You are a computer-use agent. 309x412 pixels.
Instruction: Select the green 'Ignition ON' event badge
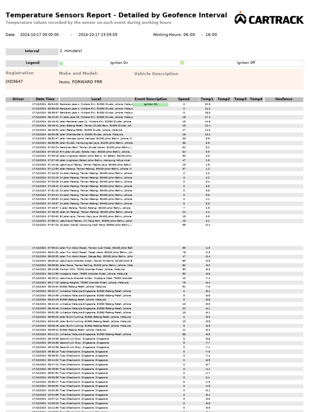(150, 104)
